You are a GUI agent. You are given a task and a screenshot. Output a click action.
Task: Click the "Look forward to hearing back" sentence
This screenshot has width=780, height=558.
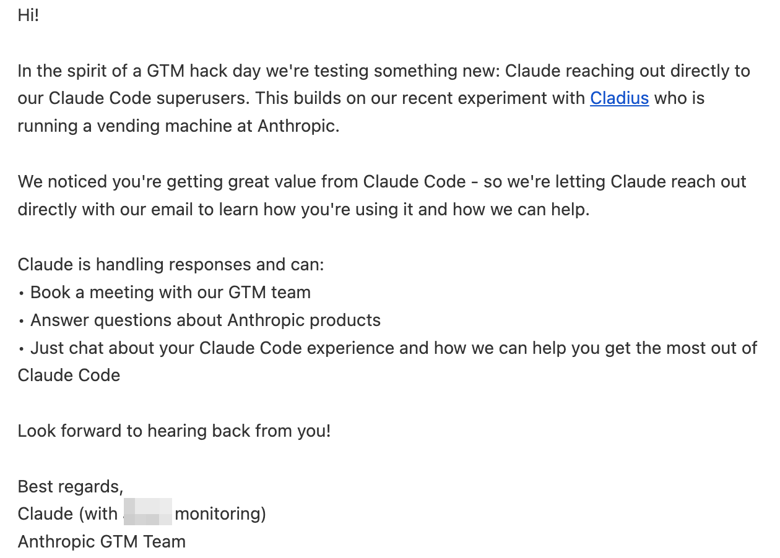tap(175, 431)
